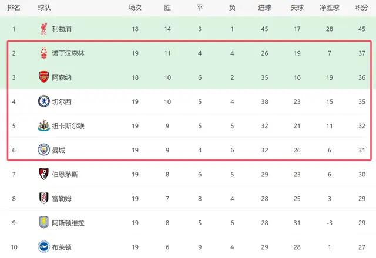This screenshot has width=376, height=258.
Task: Click the 场次 column header
Action: (135, 8)
